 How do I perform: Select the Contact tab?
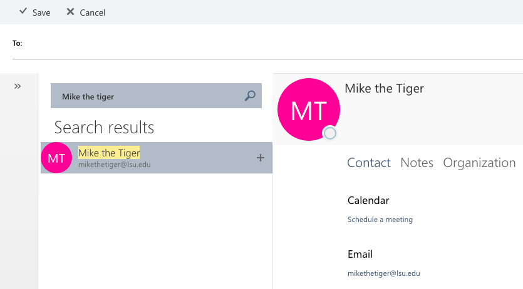click(368, 163)
